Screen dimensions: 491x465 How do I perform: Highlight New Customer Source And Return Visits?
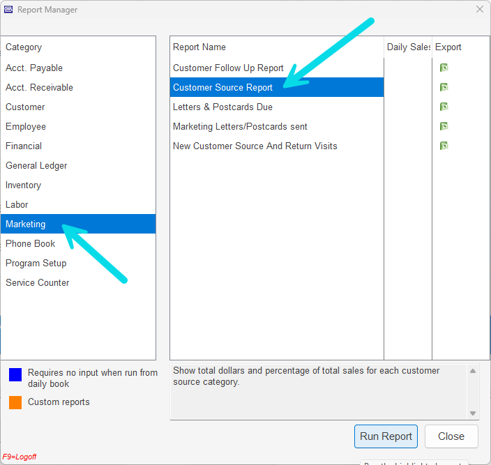pyautogui.click(x=255, y=146)
